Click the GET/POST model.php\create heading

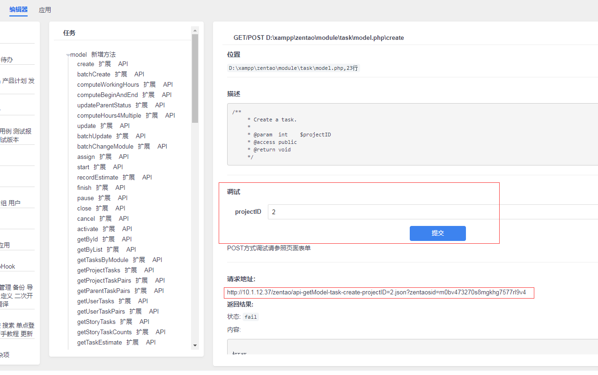click(319, 37)
